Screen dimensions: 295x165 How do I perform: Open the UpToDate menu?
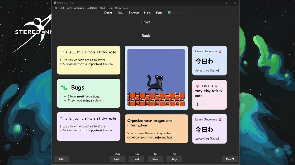tap(92, 8)
